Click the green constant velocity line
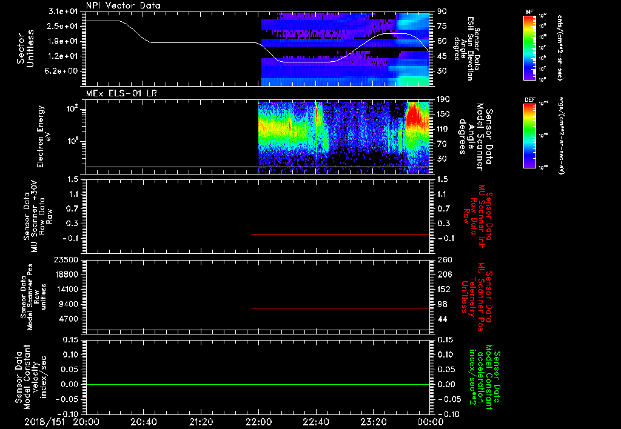 click(257, 384)
